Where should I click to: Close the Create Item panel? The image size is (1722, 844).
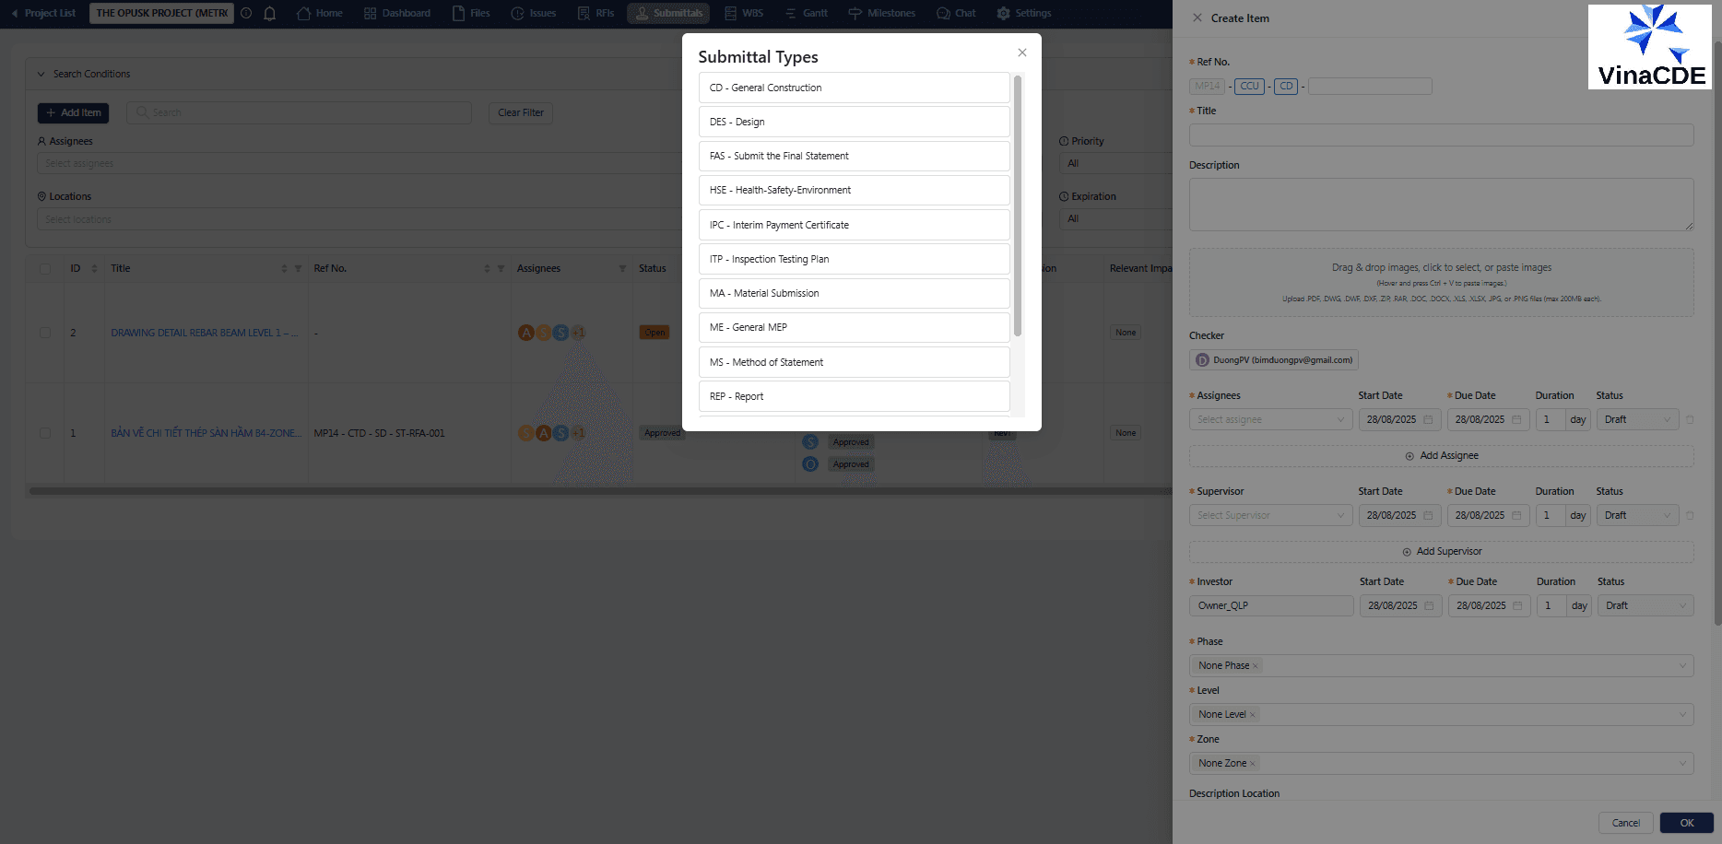click(x=1197, y=18)
